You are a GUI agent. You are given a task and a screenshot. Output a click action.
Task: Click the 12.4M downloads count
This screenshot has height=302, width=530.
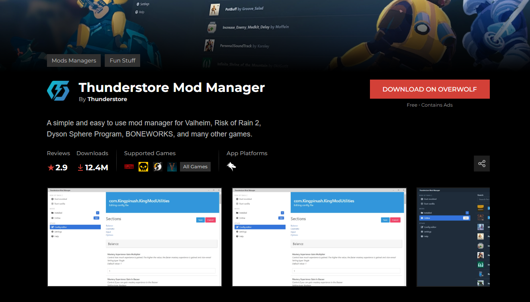(x=96, y=168)
